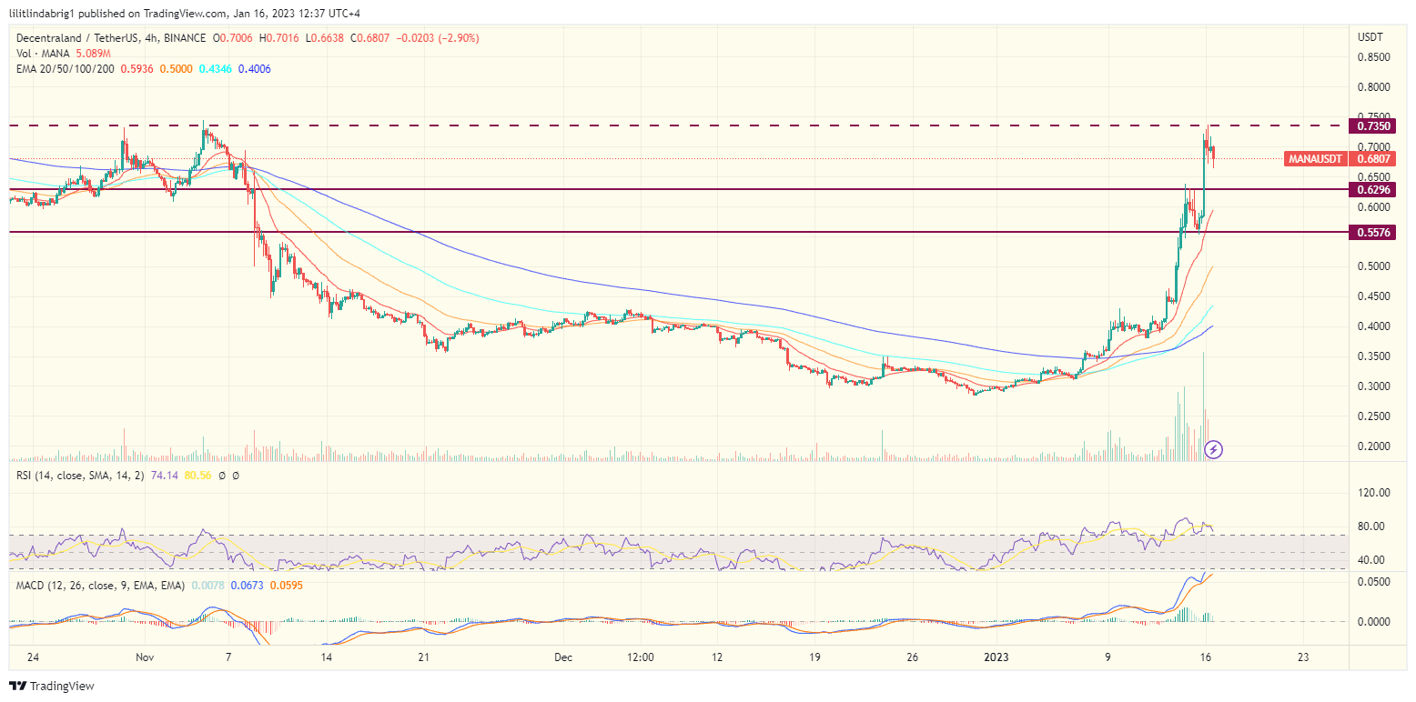Click the 5.089M volume reading in the legend
The height and width of the screenshot is (702, 1416).
93,53
